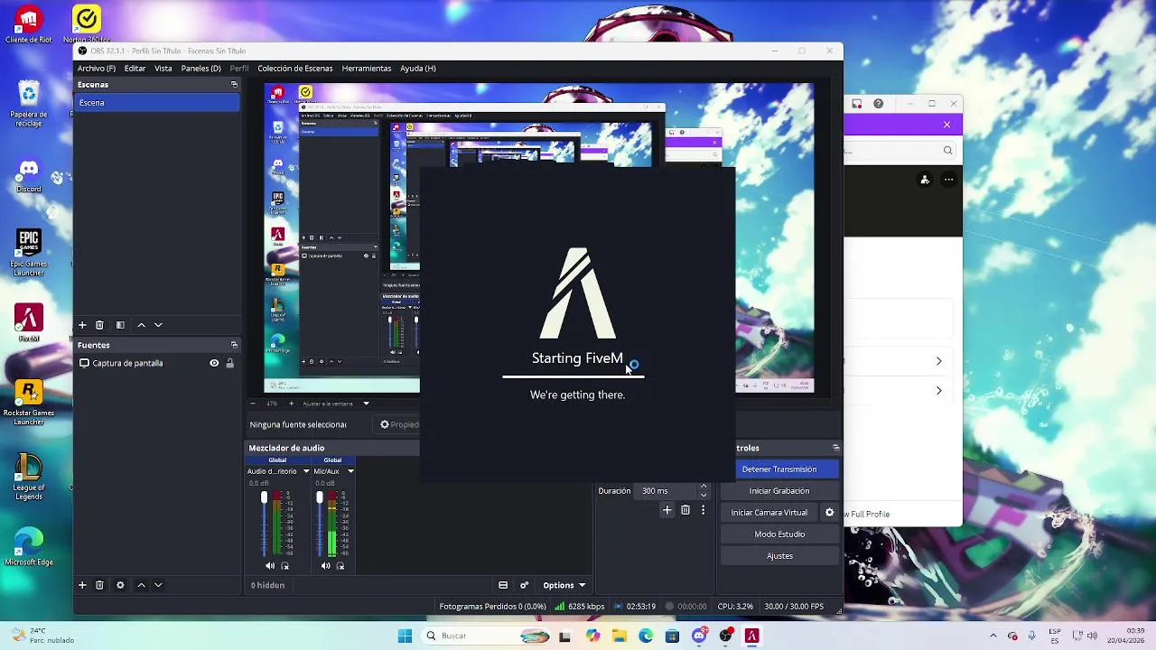This screenshot has width=1156, height=650.
Task: Enable Modo Estudio
Action: 779,534
